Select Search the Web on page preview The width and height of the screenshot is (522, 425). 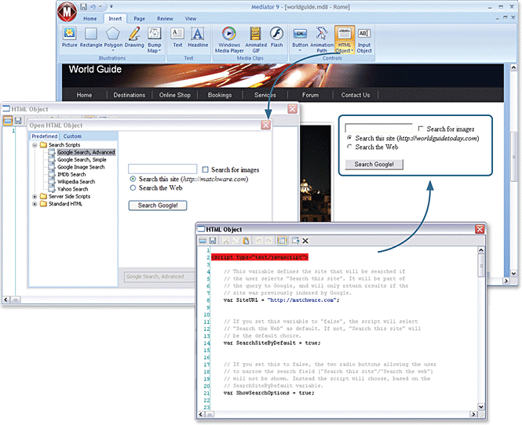(x=349, y=147)
